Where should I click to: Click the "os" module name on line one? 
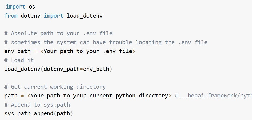coord(32,6)
